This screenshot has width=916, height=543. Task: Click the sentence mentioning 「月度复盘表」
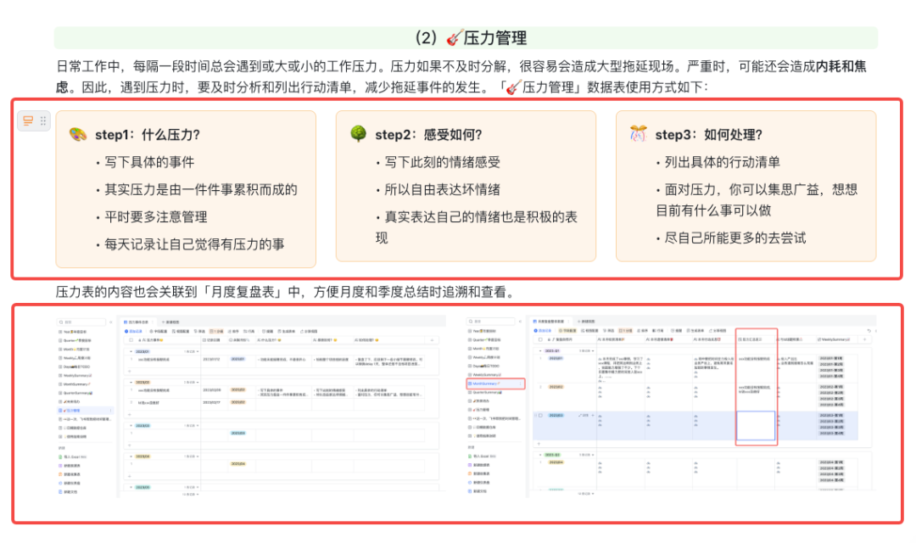click(x=286, y=292)
